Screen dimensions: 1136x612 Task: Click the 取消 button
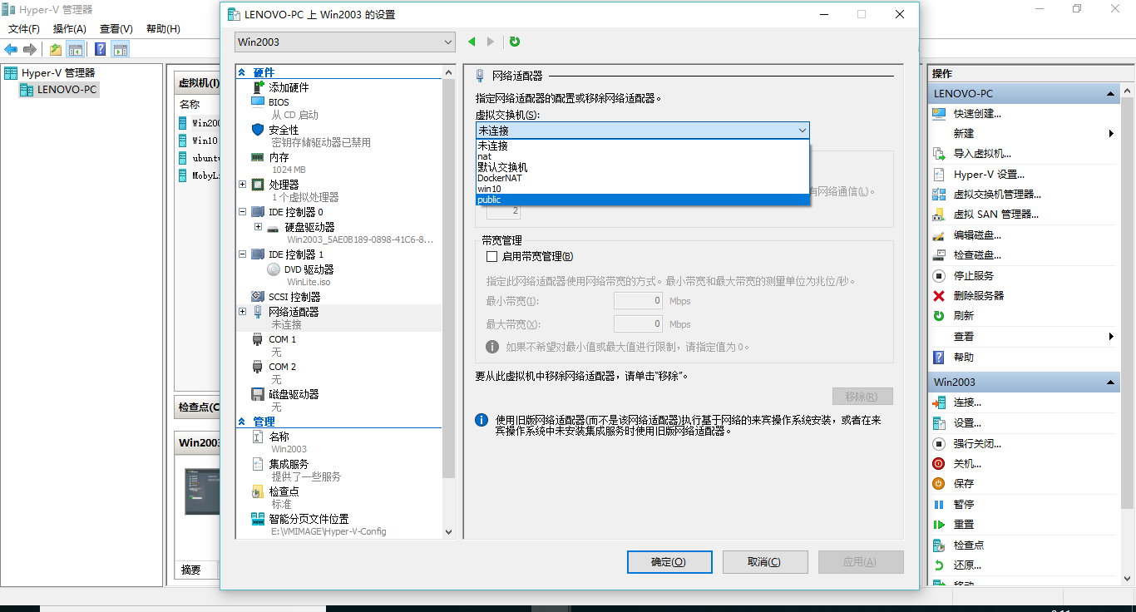point(765,562)
